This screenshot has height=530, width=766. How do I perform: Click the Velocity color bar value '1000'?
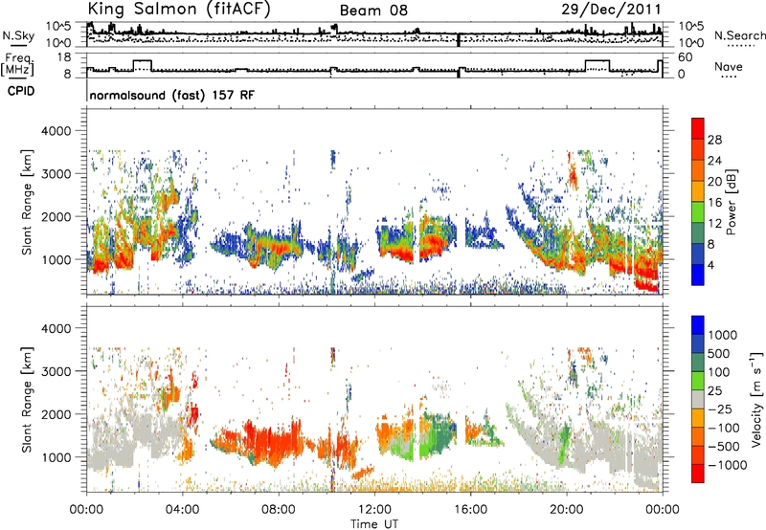pyautogui.click(x=723, y=335)
